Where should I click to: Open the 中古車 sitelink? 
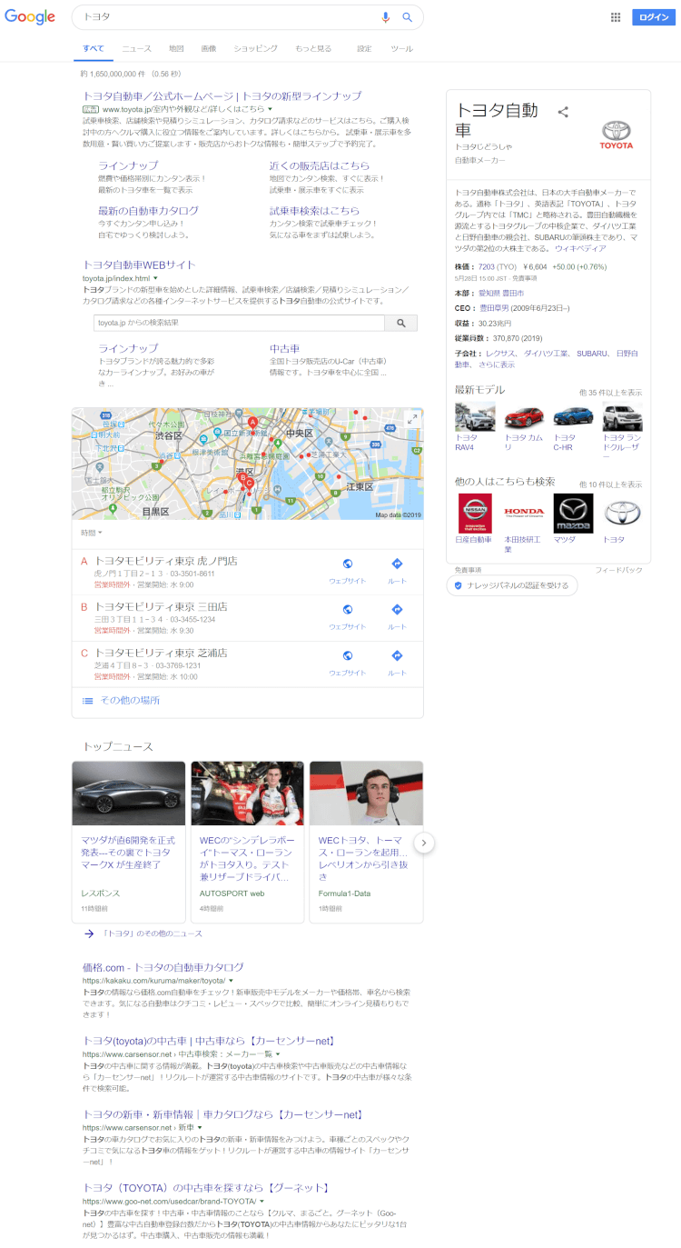click(x=284, y=348)
